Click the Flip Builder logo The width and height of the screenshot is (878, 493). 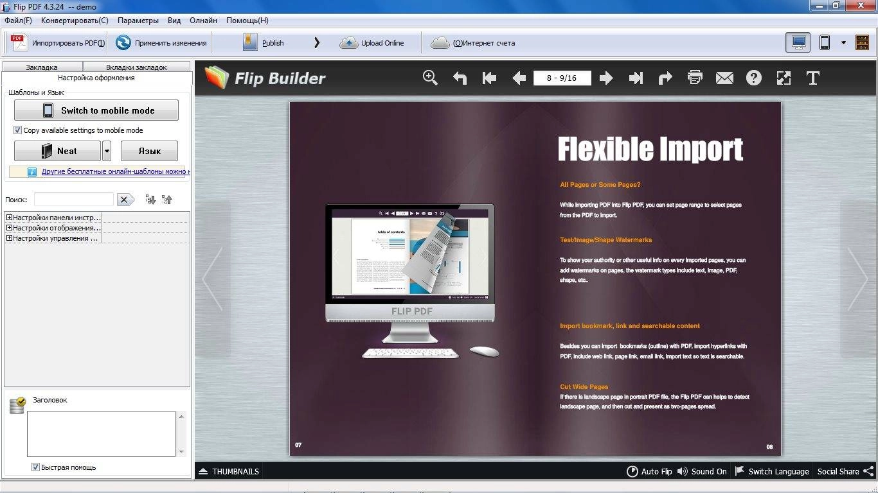[265, 78]
